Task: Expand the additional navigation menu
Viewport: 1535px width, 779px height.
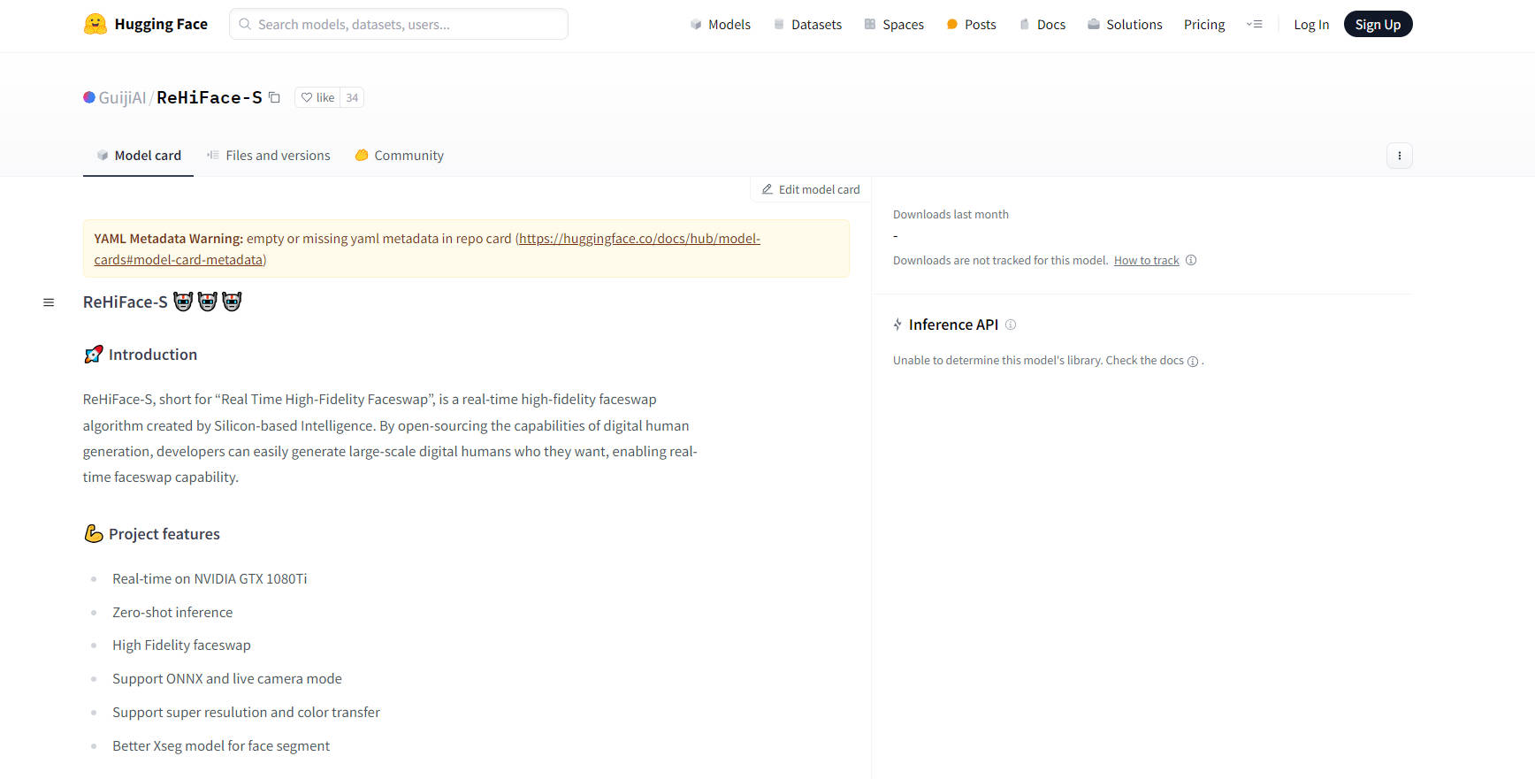Action: (1254, 25)
